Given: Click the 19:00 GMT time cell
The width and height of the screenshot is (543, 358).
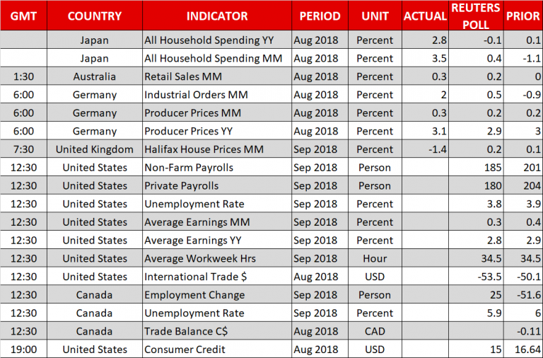Looking at the screenshot, I should [23, 350].
